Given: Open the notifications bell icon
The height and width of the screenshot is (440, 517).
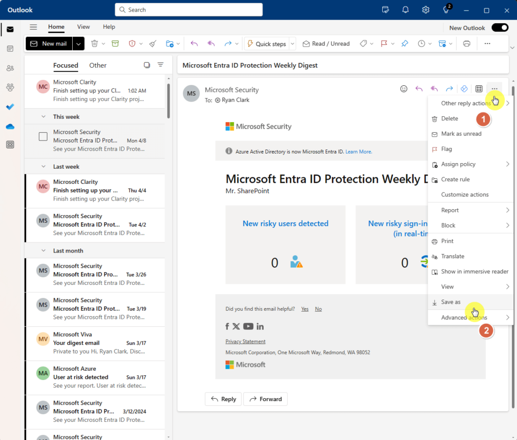Looking at the screenshot, I should pos(405,10).
